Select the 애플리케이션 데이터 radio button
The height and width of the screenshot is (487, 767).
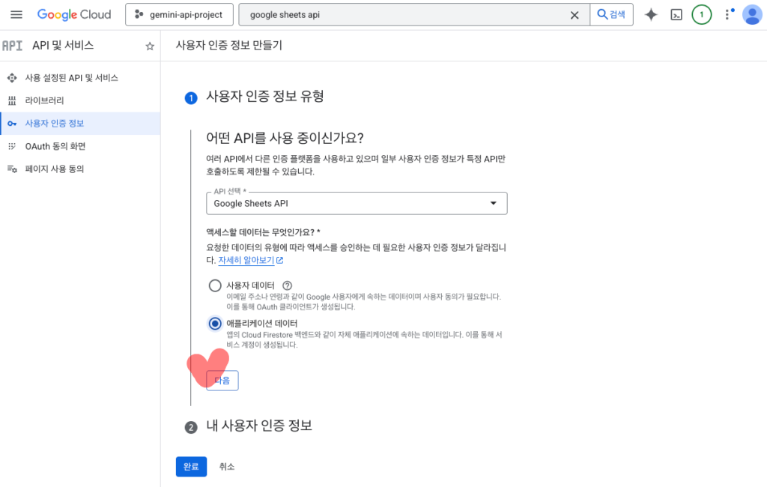215,324
